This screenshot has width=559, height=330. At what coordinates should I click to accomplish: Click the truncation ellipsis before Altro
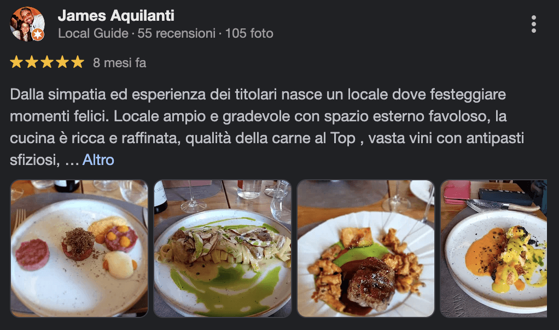(72, 161)
